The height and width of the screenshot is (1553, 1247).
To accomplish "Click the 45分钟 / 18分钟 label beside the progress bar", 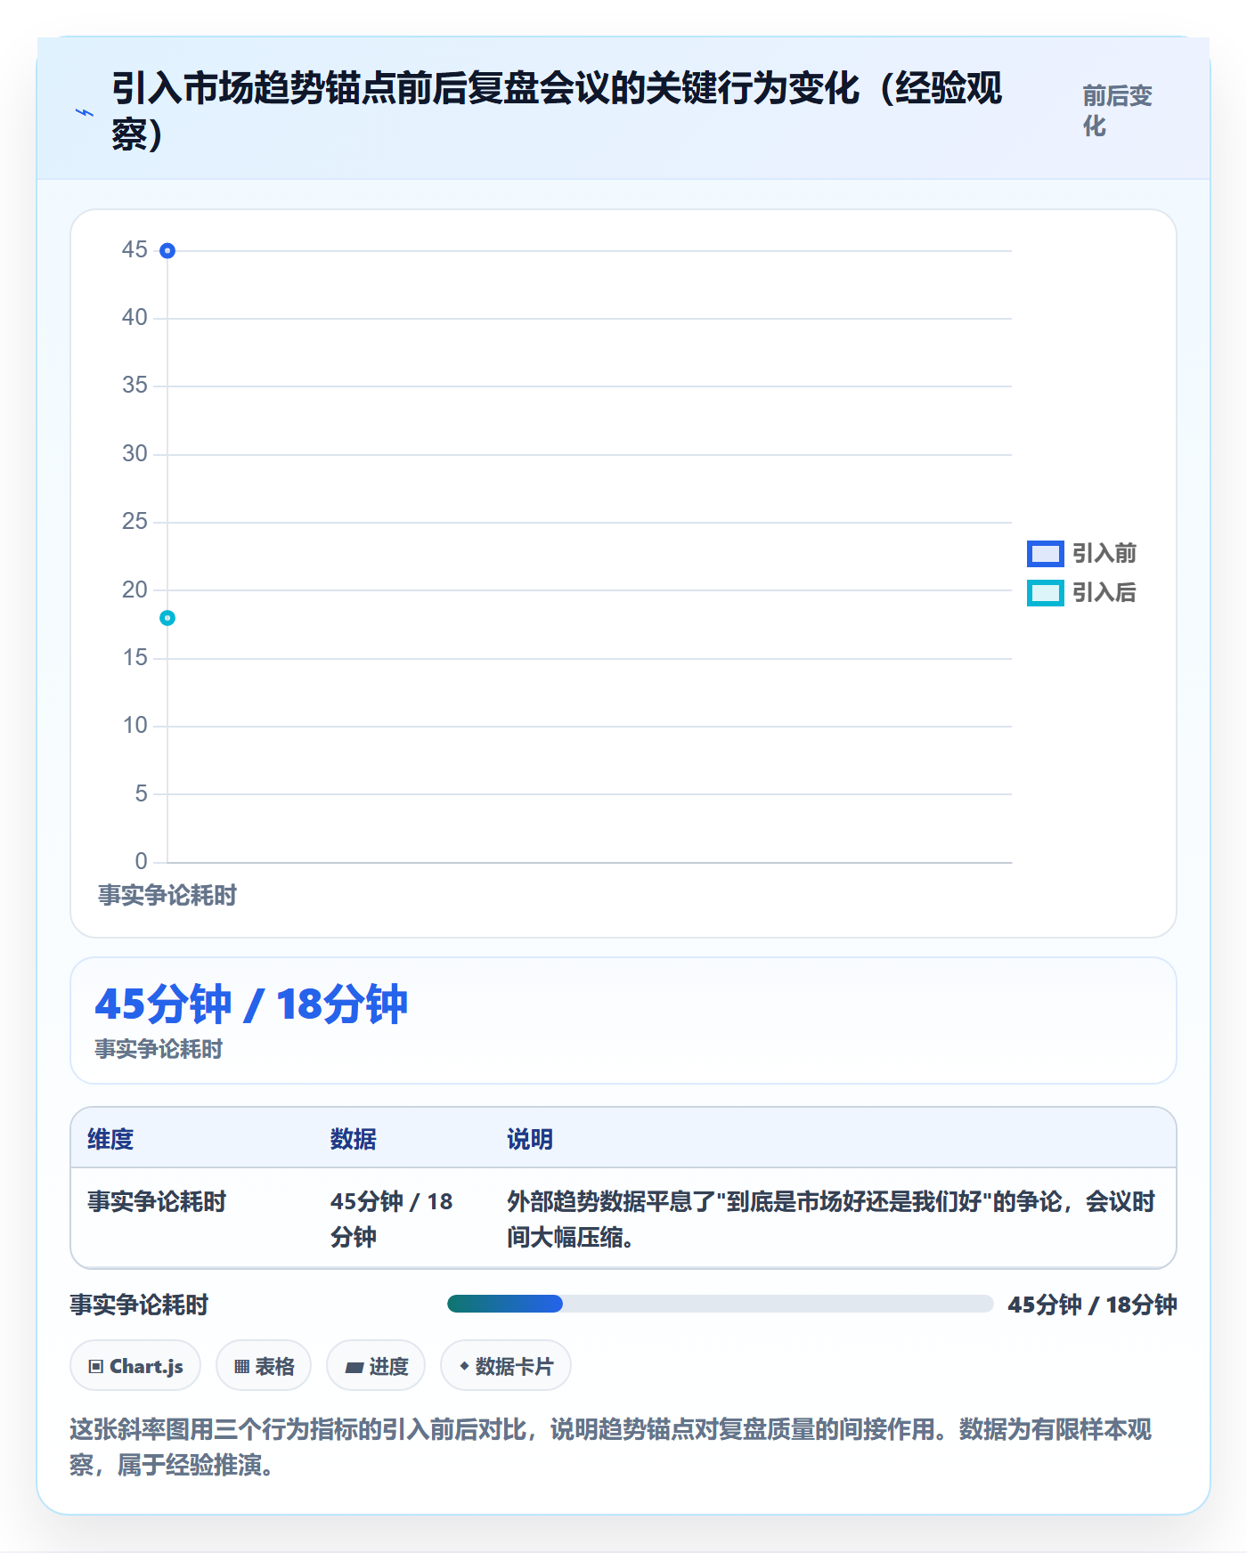I will (x=1092, y=1305).
